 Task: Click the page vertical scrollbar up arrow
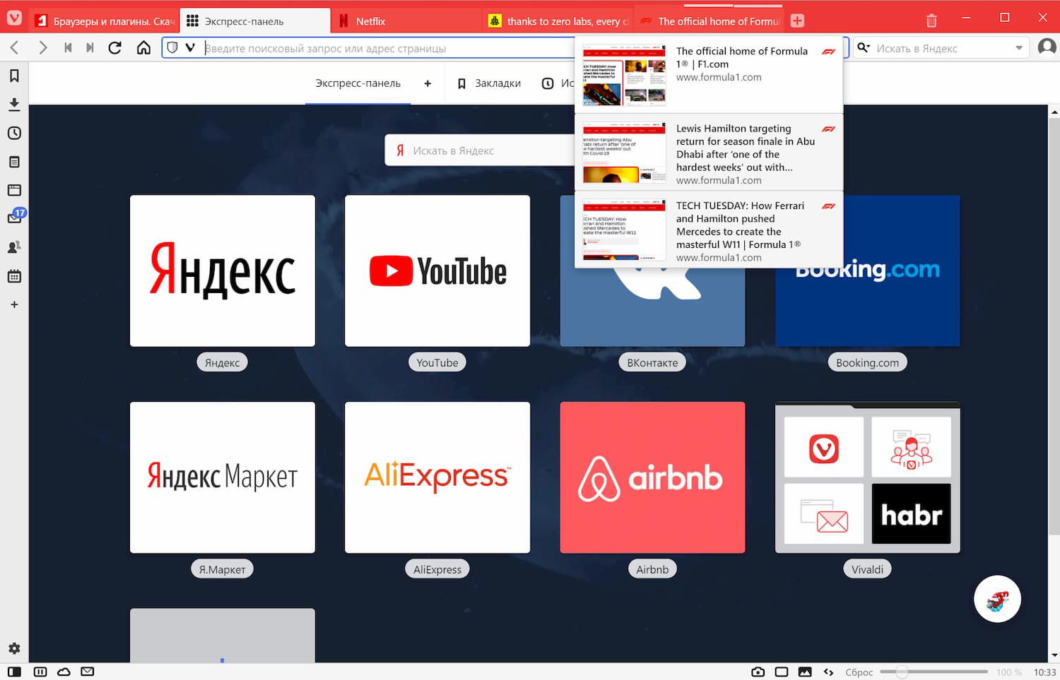tap(1054, 112)
